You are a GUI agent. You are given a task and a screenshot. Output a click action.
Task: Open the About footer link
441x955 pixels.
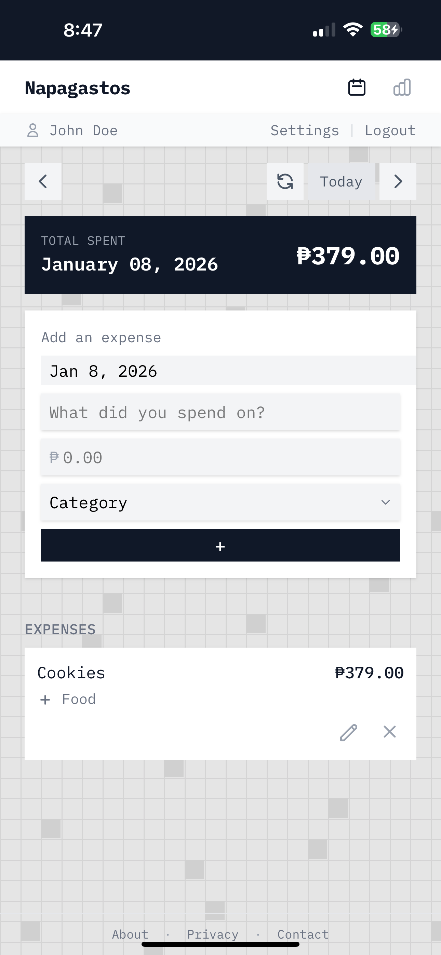130,934
